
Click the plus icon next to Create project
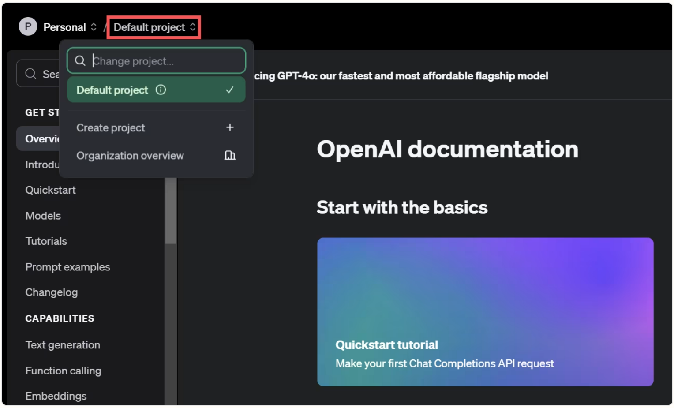pos(230,127)
